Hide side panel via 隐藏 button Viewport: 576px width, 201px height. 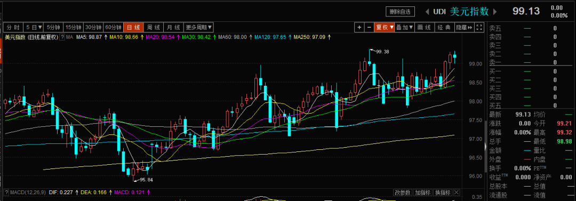pos(465,27)
